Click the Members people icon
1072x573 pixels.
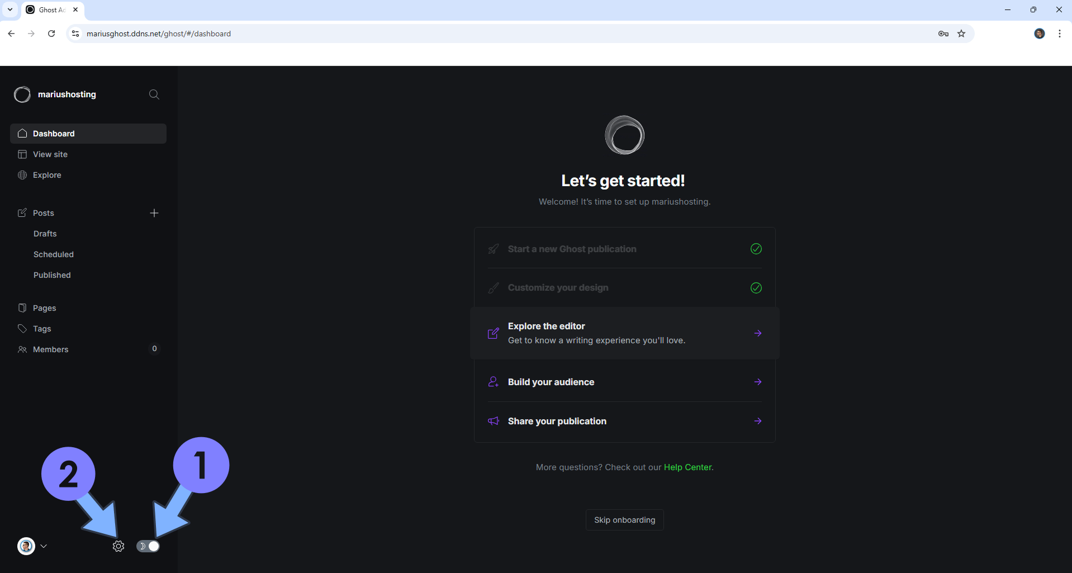22,349
